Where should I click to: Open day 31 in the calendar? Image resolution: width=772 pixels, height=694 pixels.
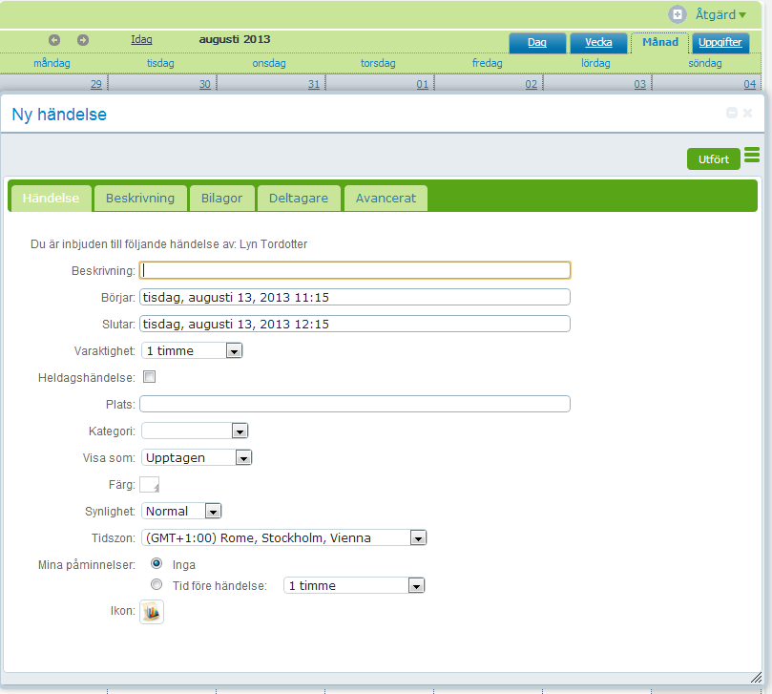(314, 84)
